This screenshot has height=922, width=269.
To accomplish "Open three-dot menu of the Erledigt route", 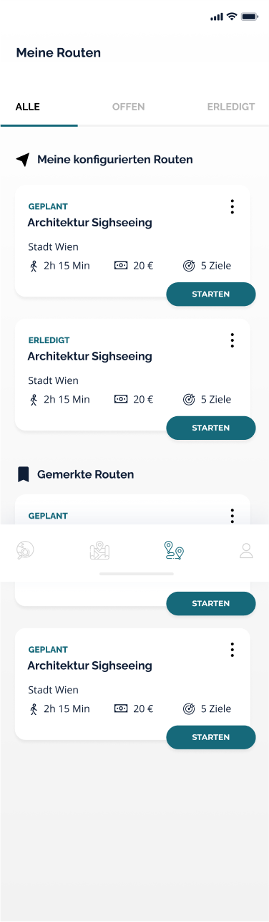I will click(x=232, y=340).
